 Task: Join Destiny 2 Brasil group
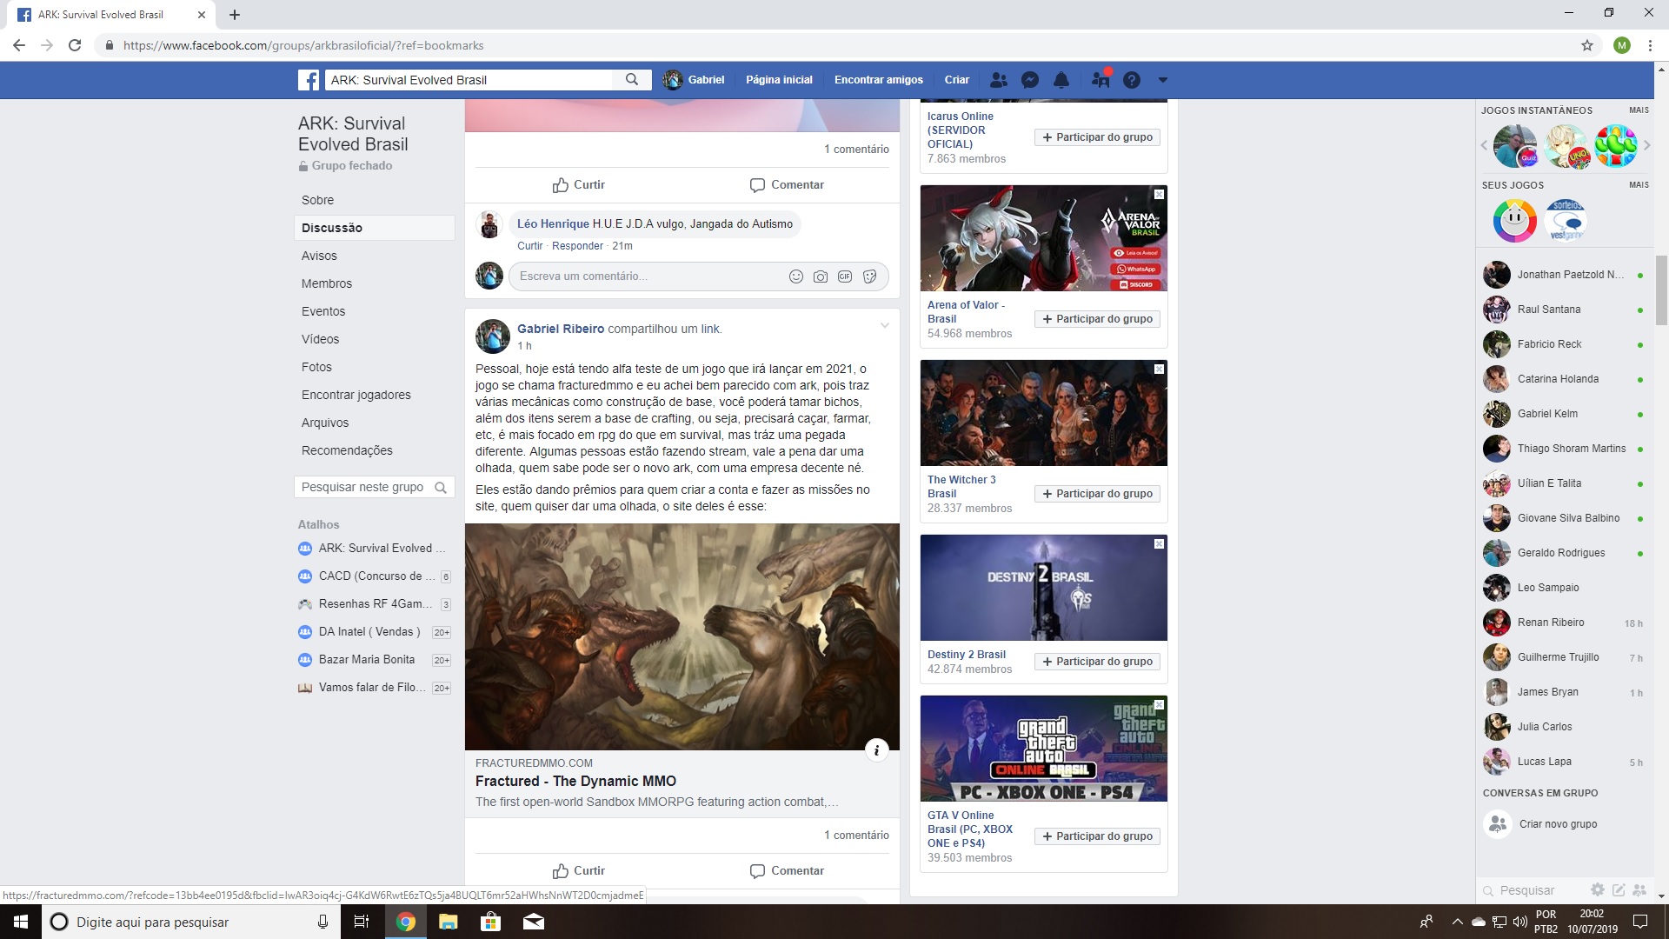[x=1097, y=662]
